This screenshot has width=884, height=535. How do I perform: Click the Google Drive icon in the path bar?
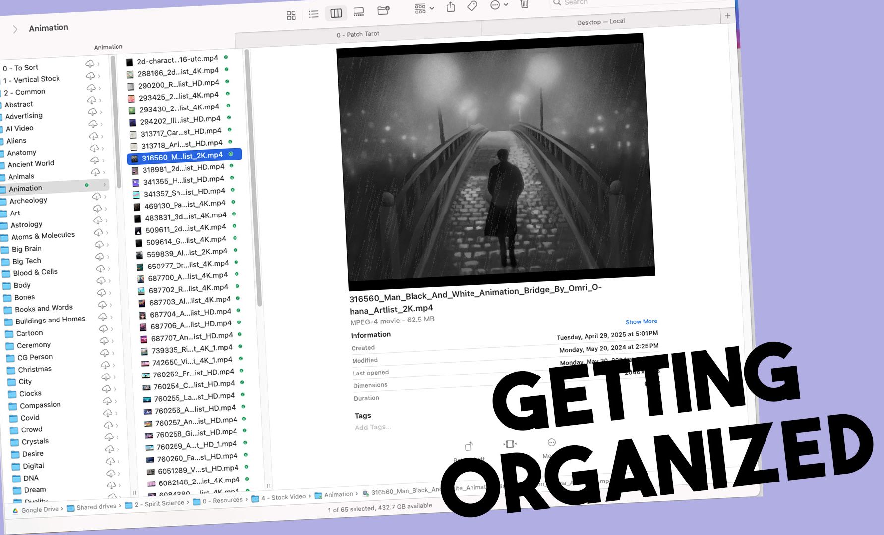click(x=15, y=510)
